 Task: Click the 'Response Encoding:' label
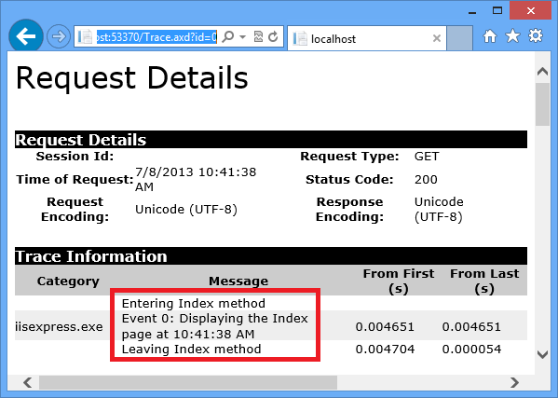[x=349, y=210]
